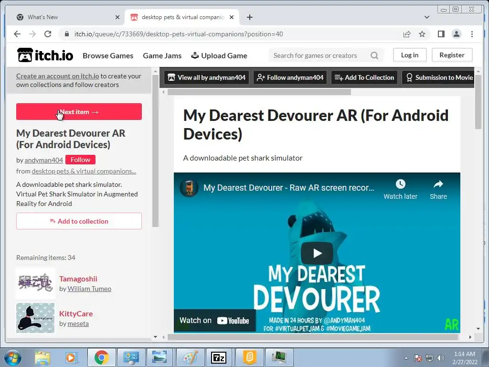
Task: Click the Next item button
Action: coord(79,111)
